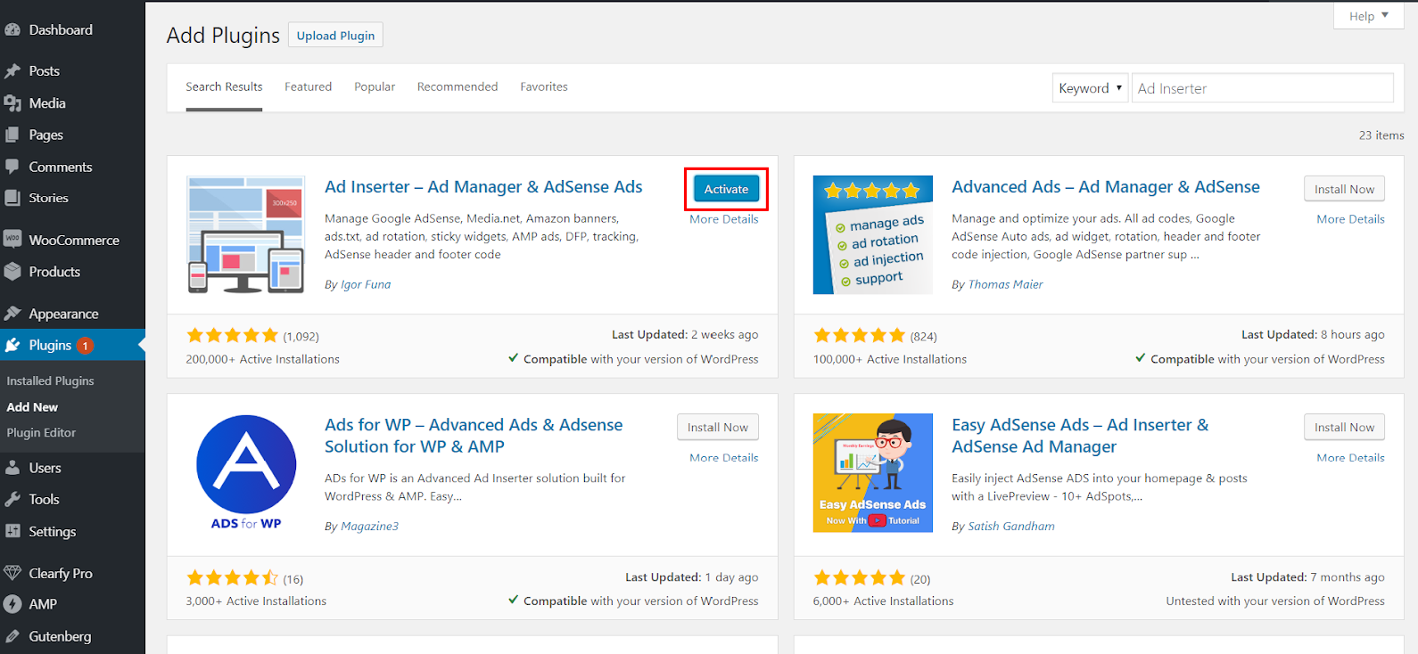1418x654 pixels.
Task: Click the Ads for WP star rating
Action: (x=232, y=578)
